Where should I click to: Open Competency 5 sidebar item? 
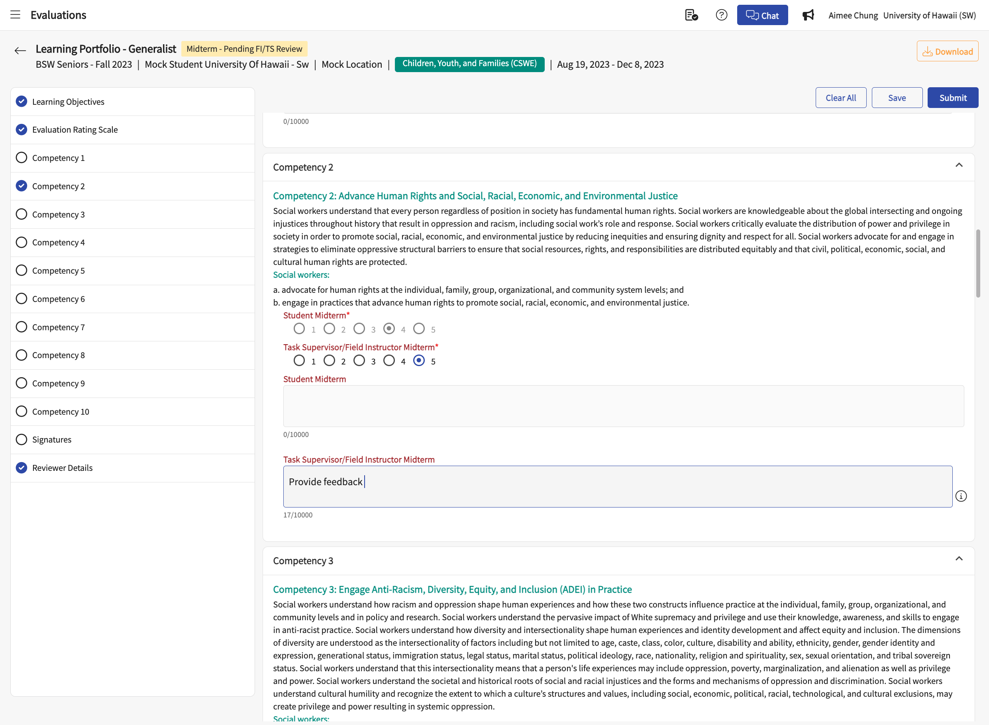pos(133,270)
